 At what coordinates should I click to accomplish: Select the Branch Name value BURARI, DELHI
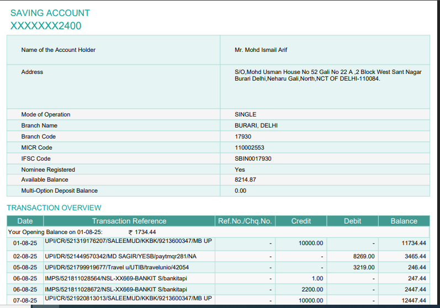pyautogui.click(x=256, y=126)
